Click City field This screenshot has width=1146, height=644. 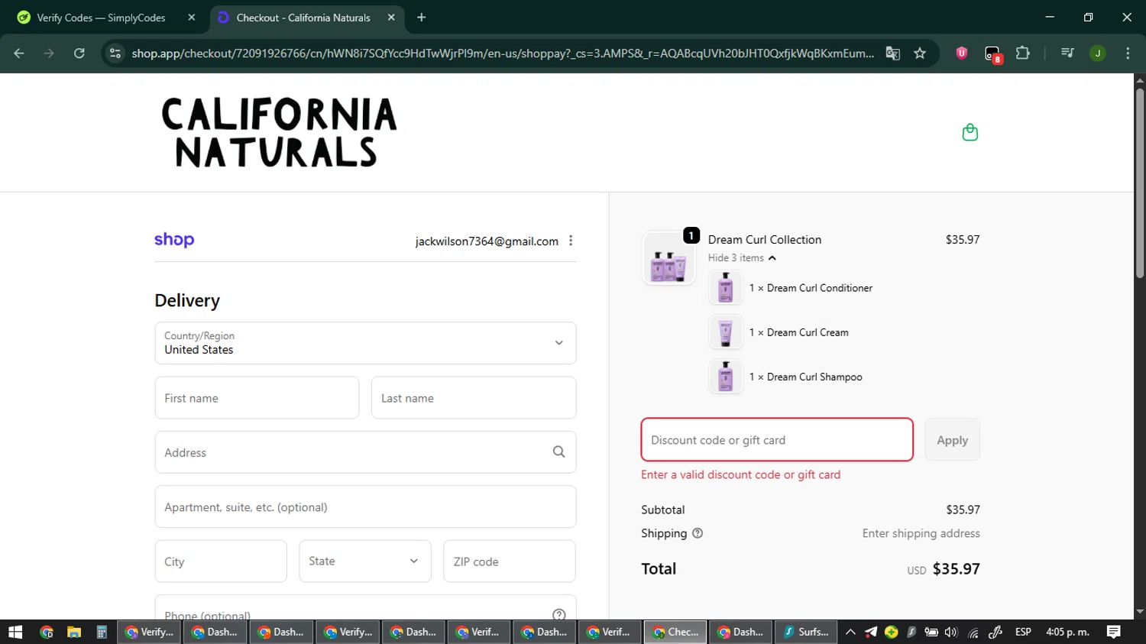pyautogui.click(x=221, y=561)
